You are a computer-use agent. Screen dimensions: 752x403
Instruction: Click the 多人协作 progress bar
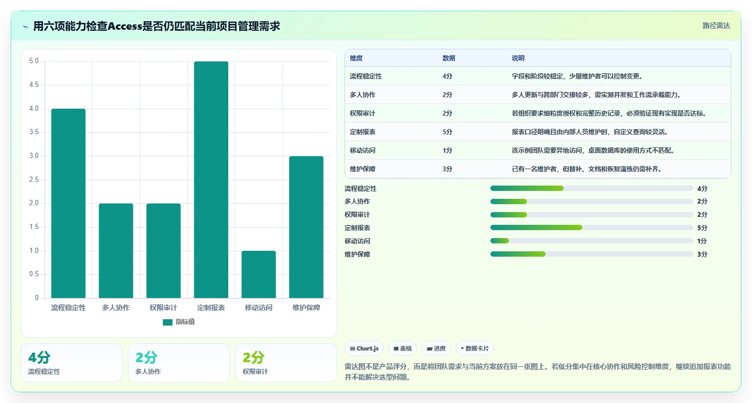(592, 202)
